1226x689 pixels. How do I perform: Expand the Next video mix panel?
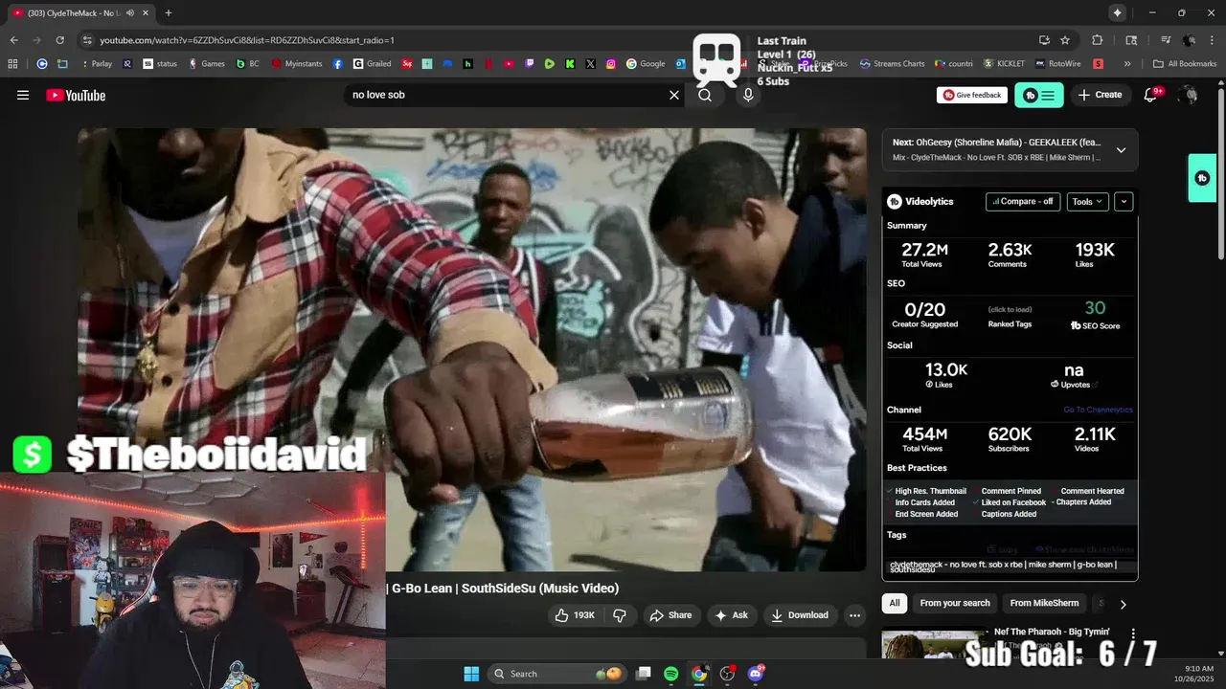[1121, 149]
